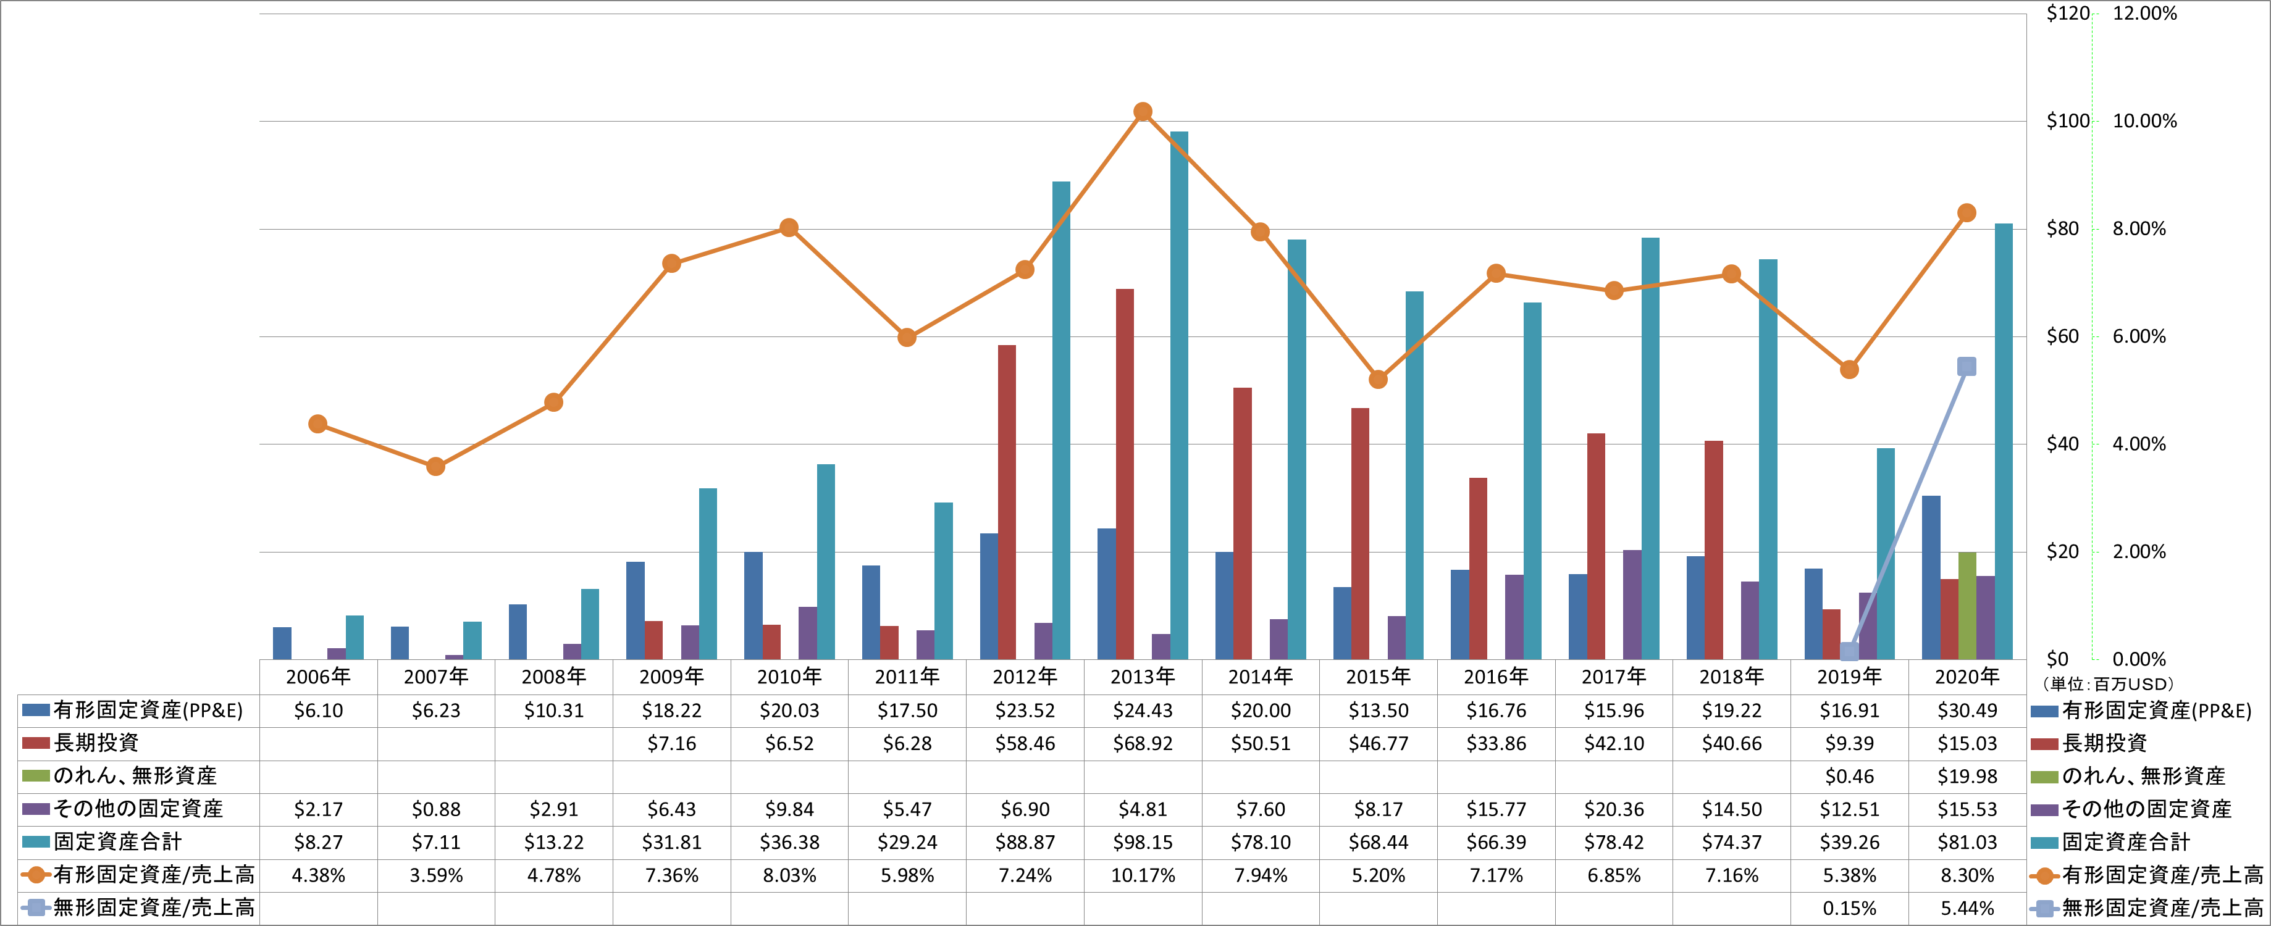Image resolution: width=2271 pixels, height=926 pixels.
Task: Click the blue 有形固定資産(PP&E) legend swatch at left
Action: [x=35, y=710]
